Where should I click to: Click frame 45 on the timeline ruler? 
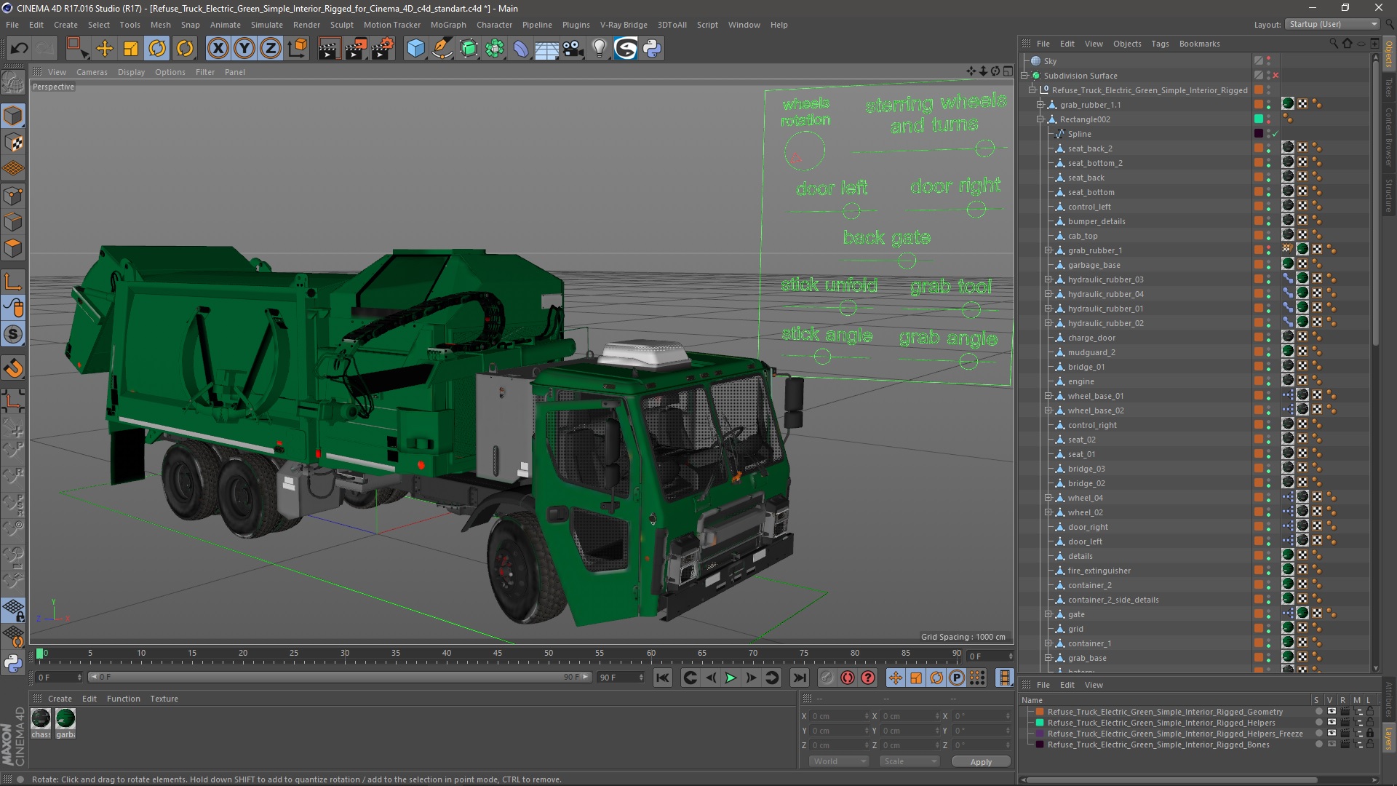tap(497, 654)
